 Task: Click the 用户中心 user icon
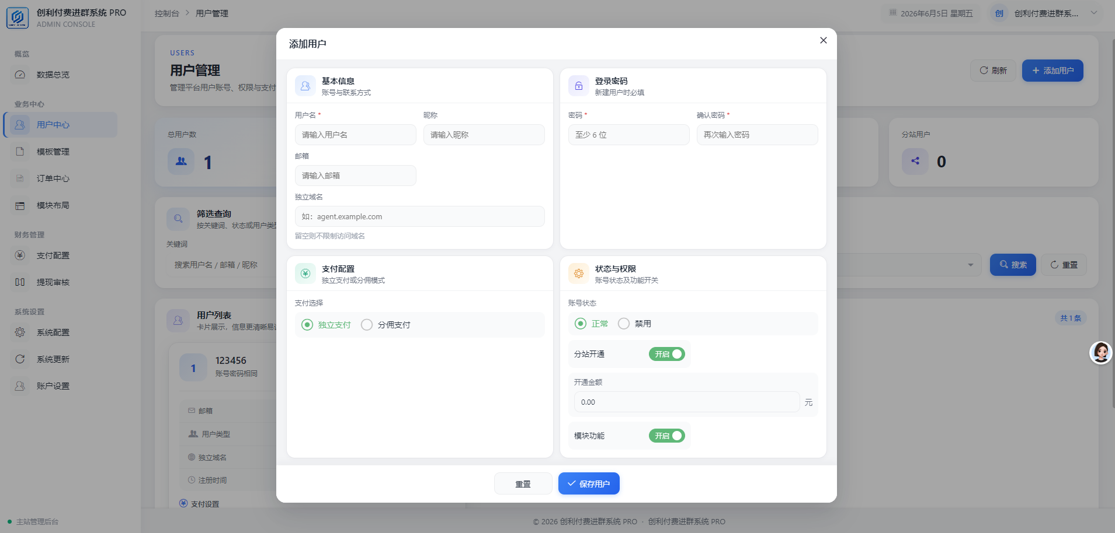click(x=20, y=125)
